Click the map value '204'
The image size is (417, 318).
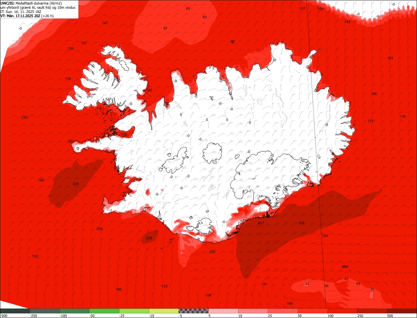coord(99,229)
